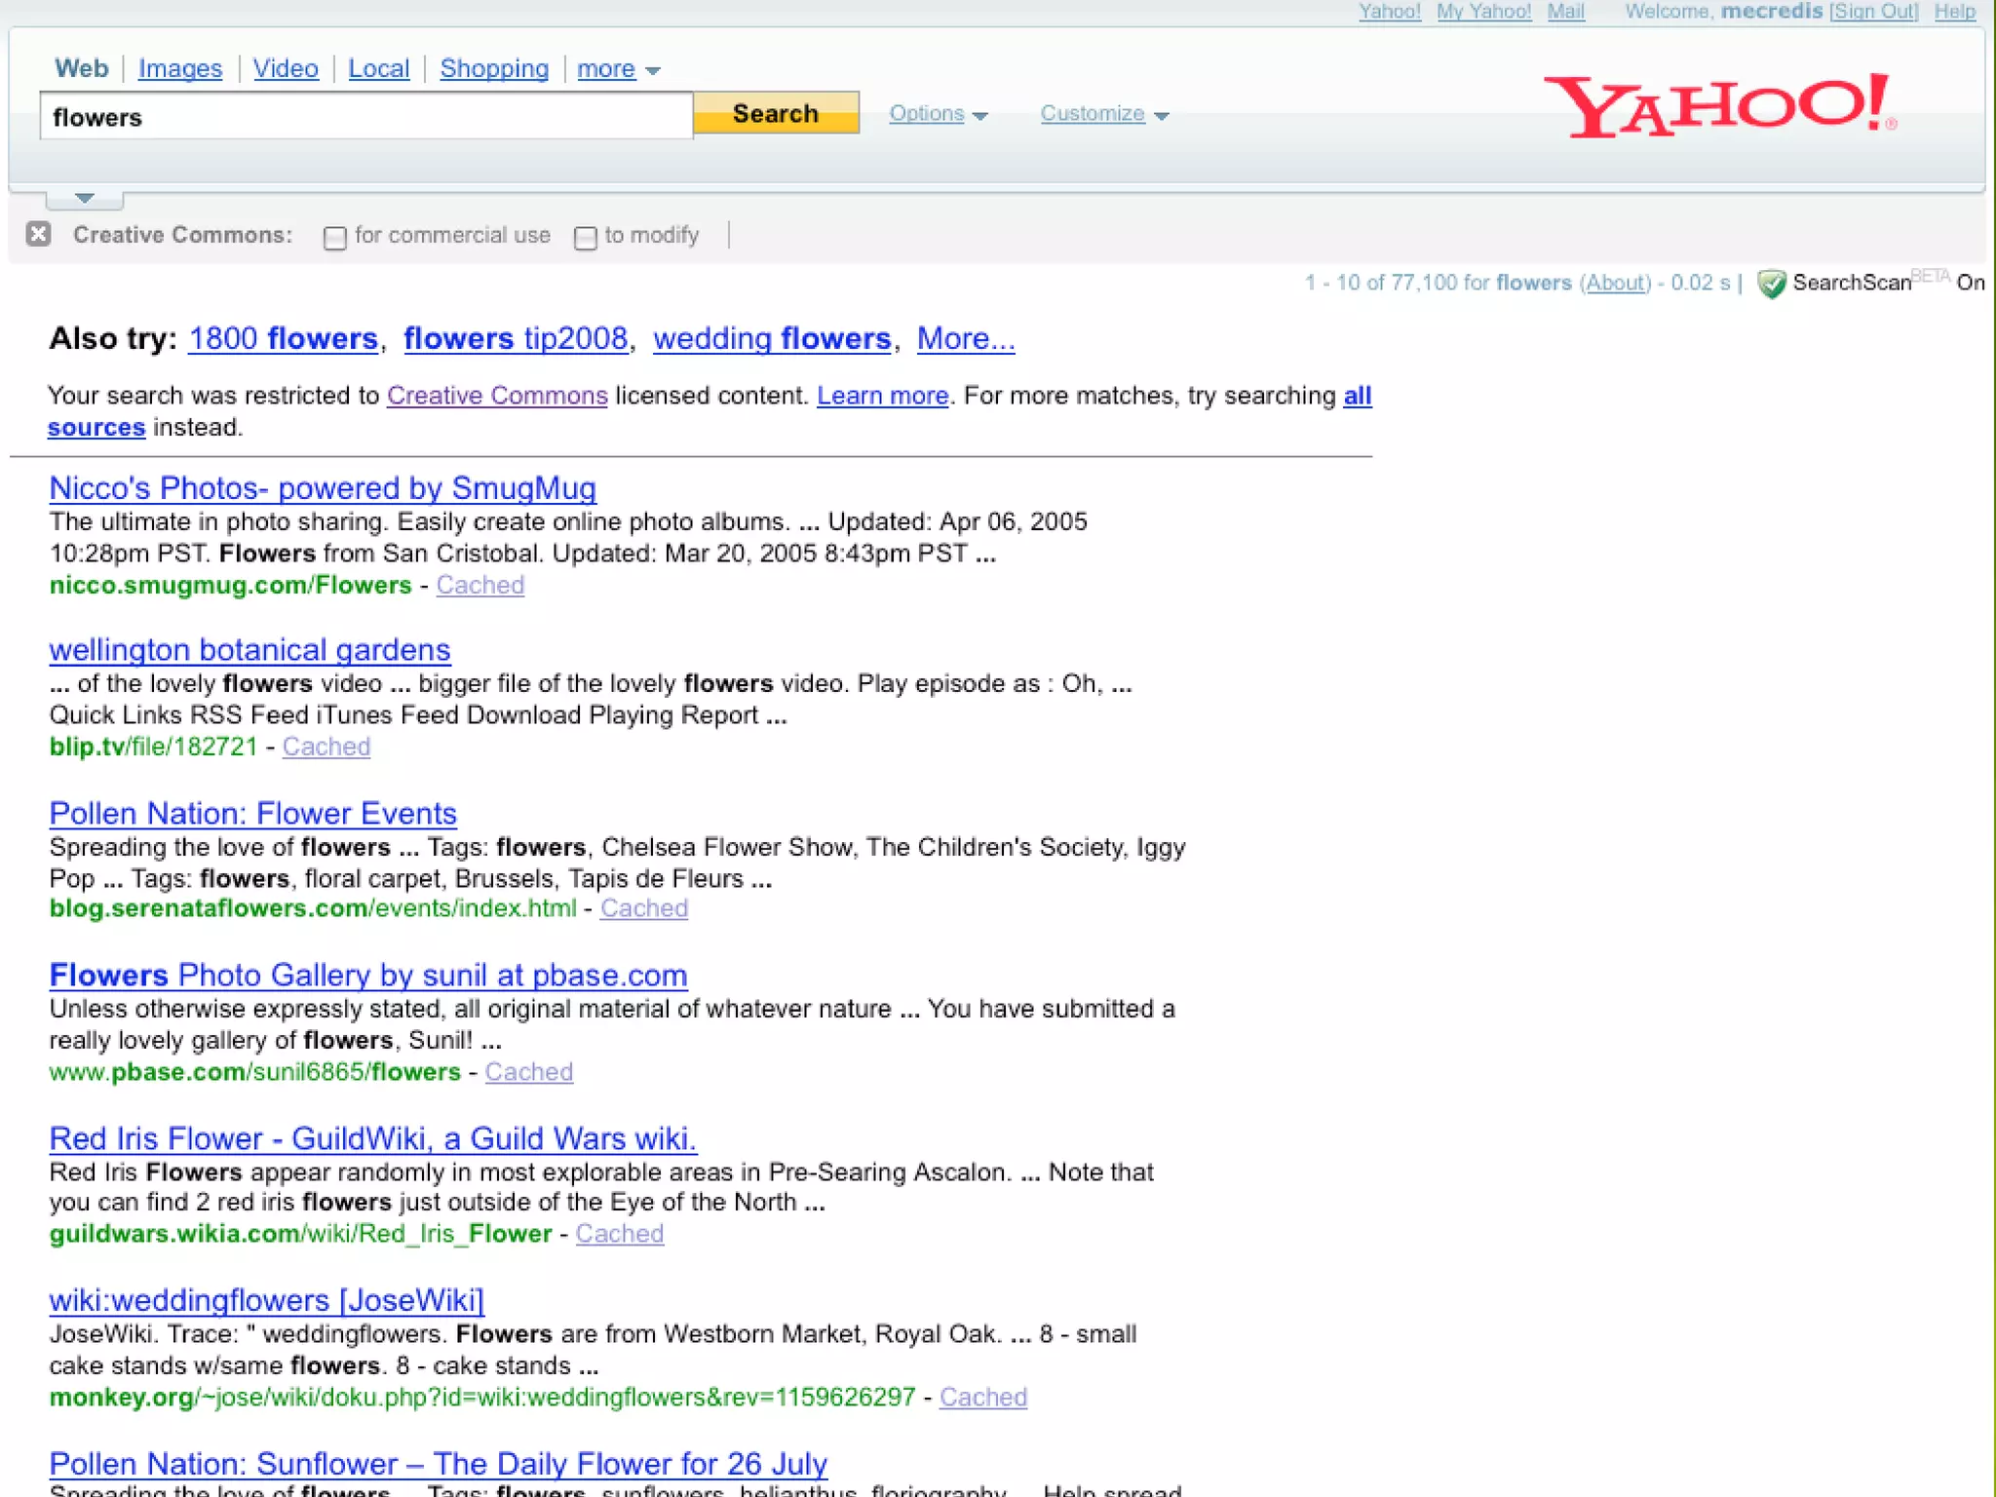
Task: Open 'Nicco's Photos- powered by SmugMug' result
Action: tap(323, 487)
